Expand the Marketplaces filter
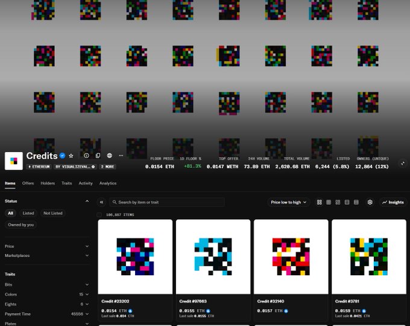 pyautogui.click(x=47, y=255)
